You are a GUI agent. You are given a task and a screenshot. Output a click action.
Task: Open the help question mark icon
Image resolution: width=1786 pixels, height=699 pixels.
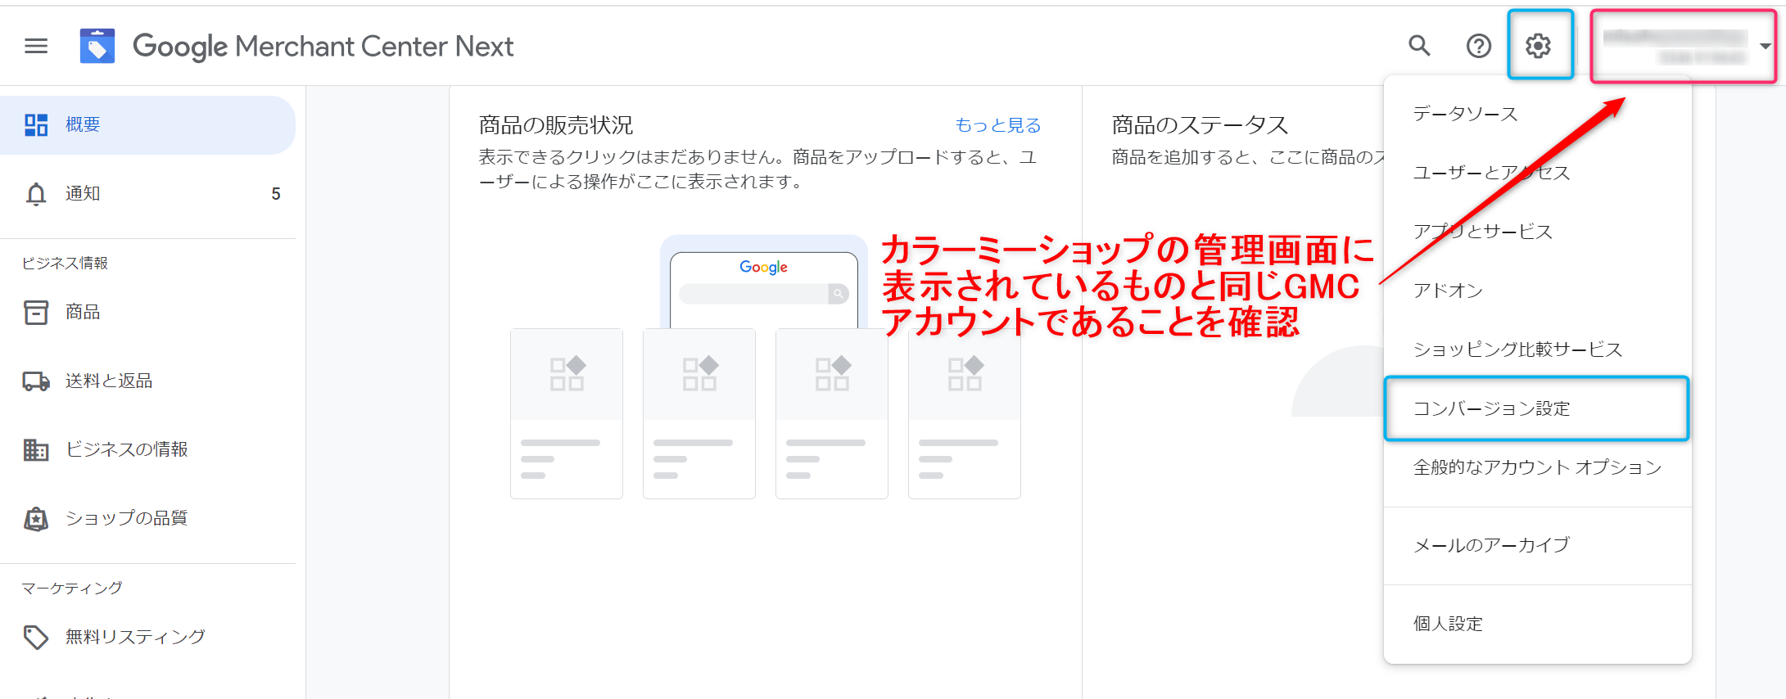pos(1478,46)
